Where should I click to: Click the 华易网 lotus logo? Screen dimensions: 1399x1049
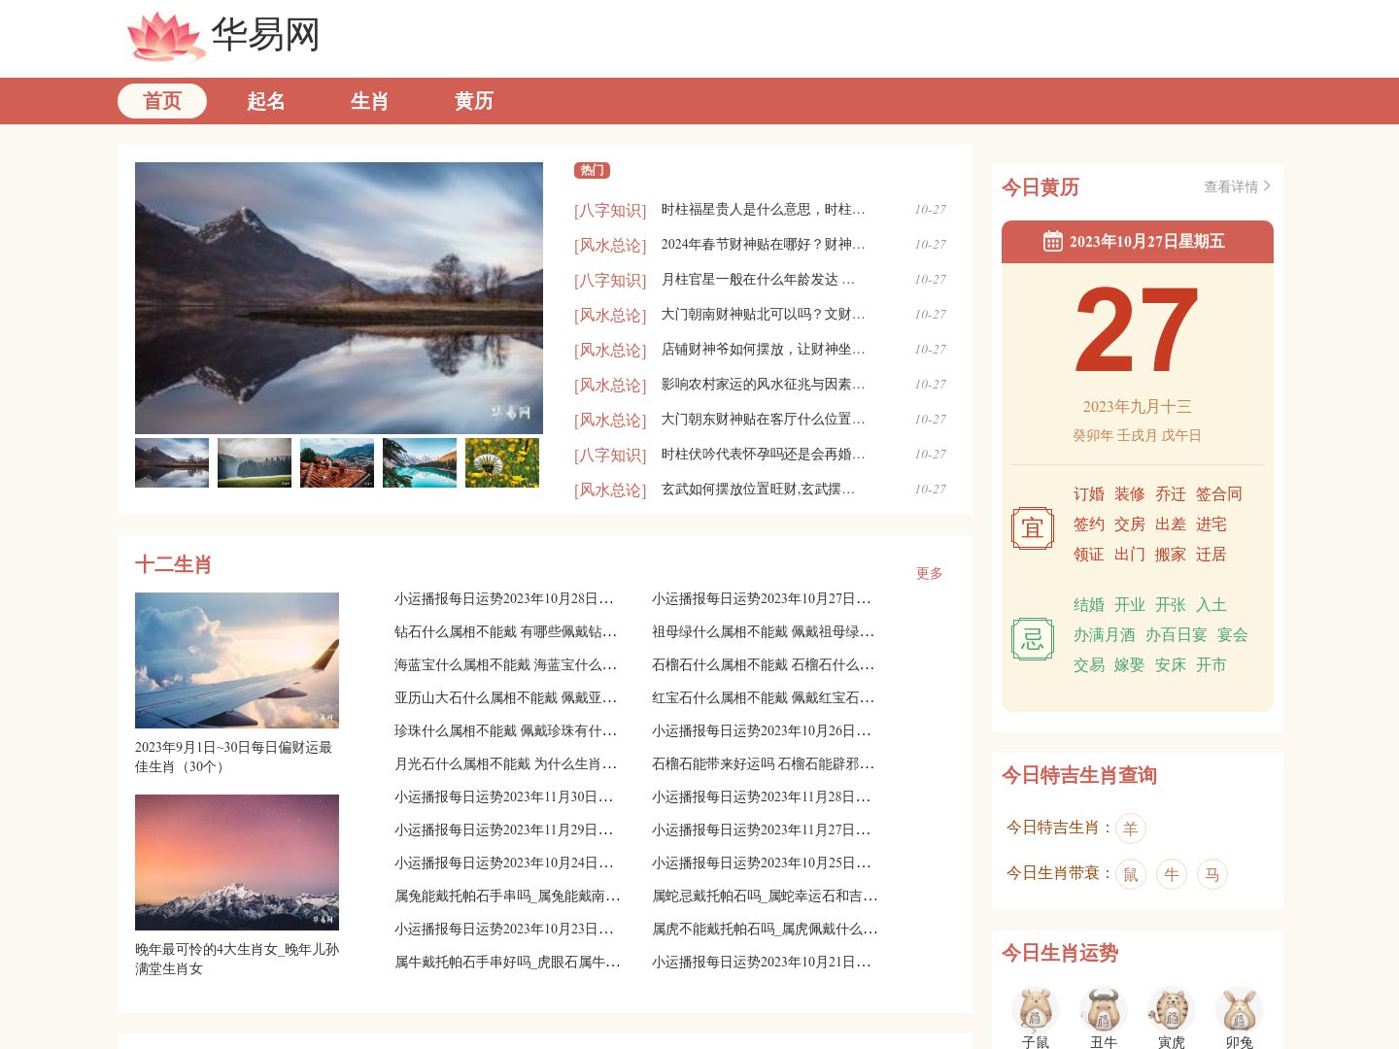[x=223, y=37]
